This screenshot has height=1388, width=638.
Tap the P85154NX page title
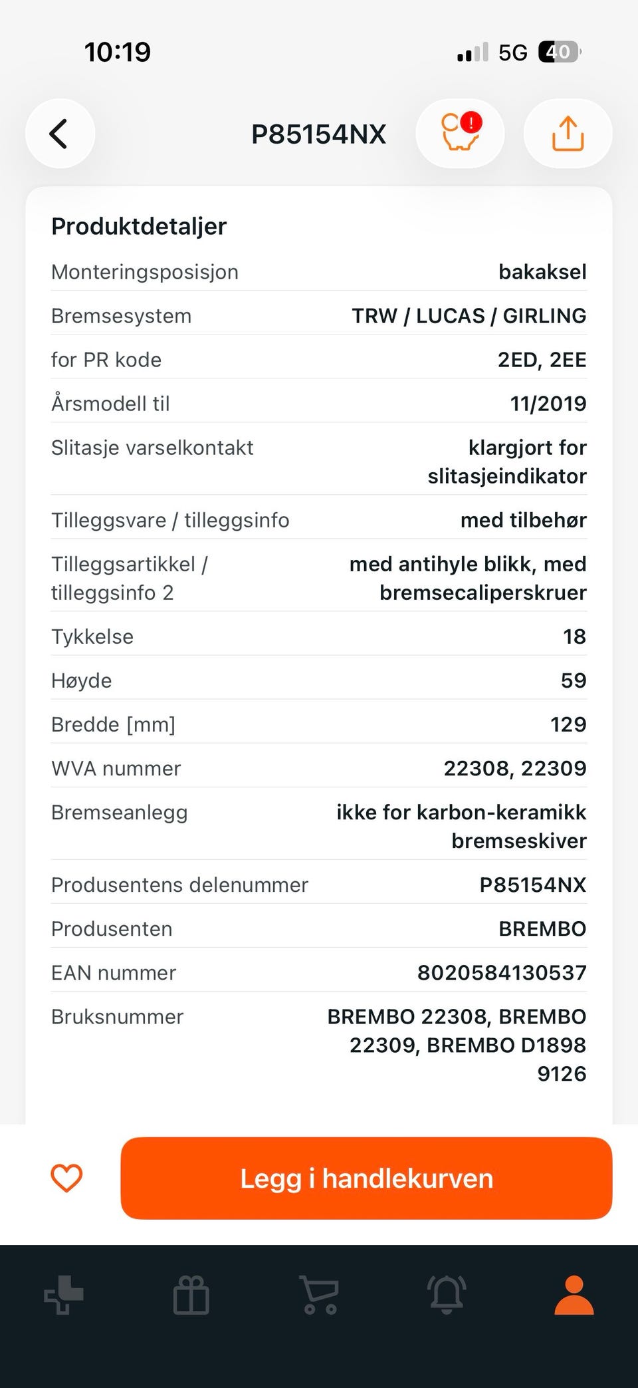pos(318,134)
